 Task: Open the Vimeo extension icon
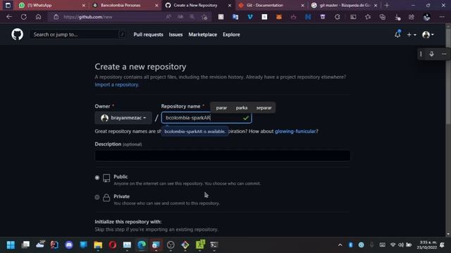250,17
